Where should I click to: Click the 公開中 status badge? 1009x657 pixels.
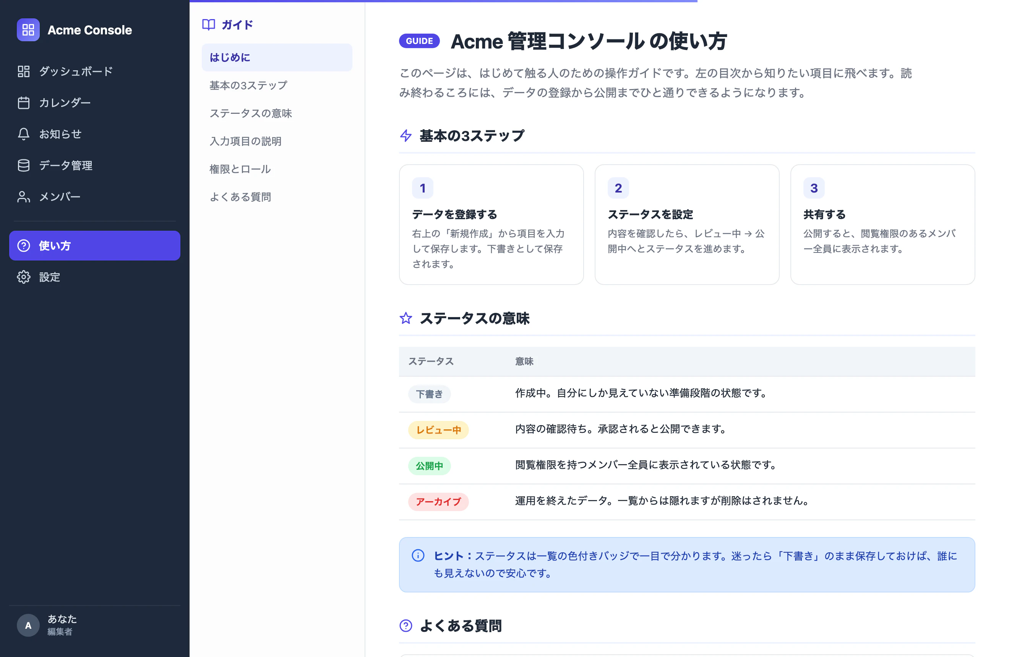coord(429,466)
